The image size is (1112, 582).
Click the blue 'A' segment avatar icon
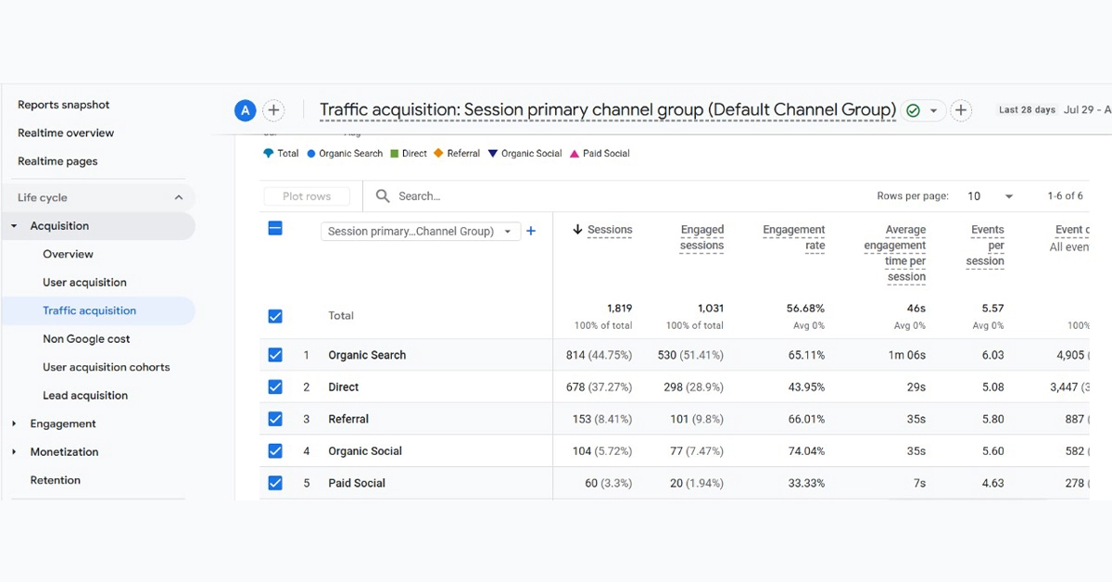click(x=245, y=111)
